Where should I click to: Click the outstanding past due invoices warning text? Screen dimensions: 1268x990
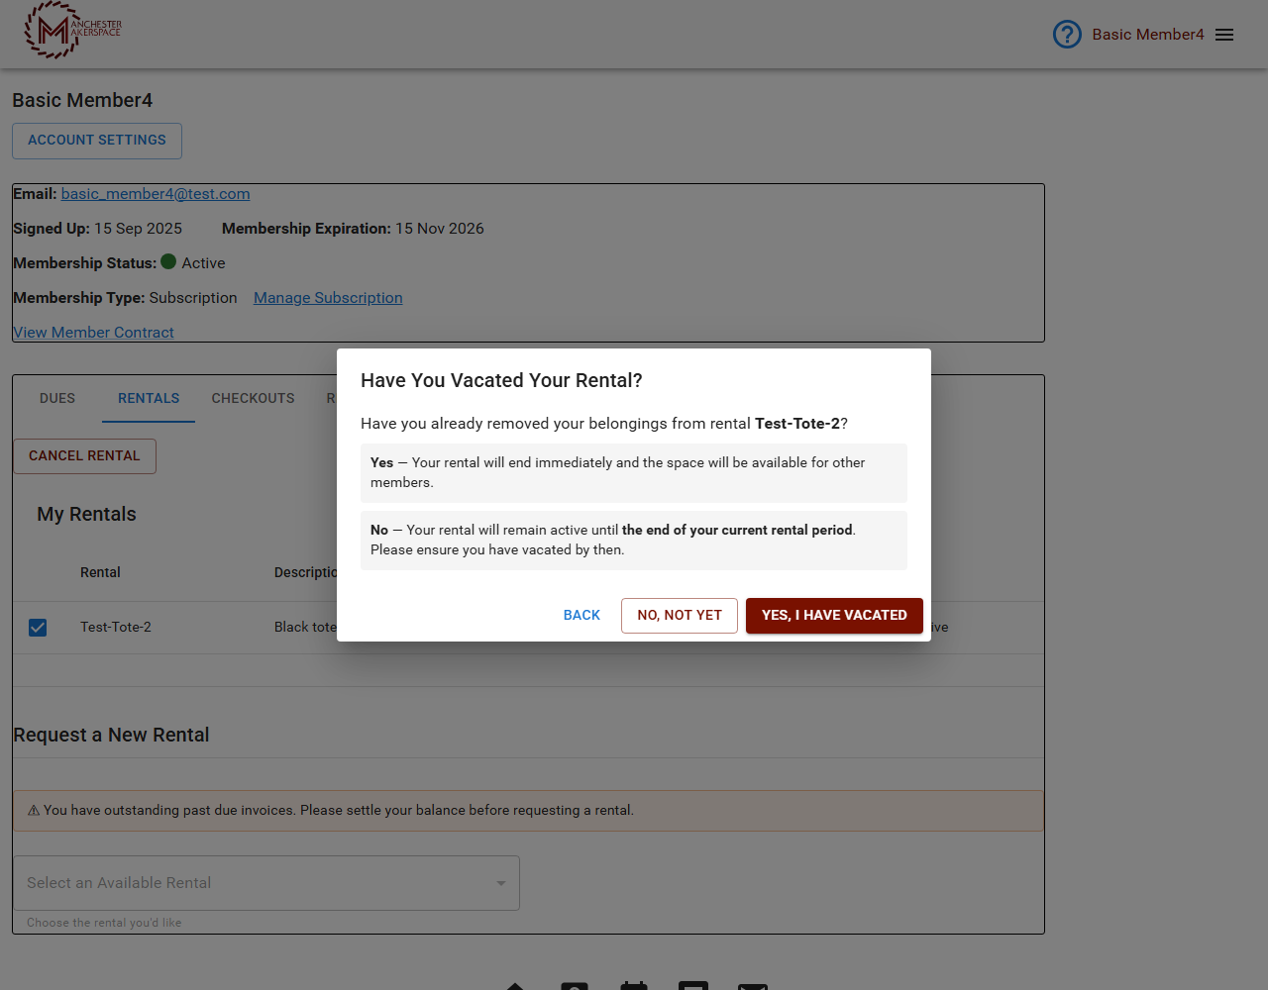pos(339,811)
